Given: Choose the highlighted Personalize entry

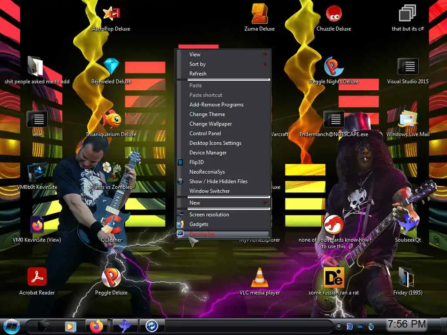Looking at the screenshot, I should point(223,234).
